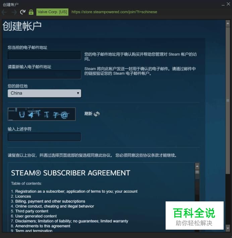The width and height of the screenshot is (232, 238).
Task: Click the store.steampowered.com URL text
Action: pyautogui.click(x=114, y=12)
